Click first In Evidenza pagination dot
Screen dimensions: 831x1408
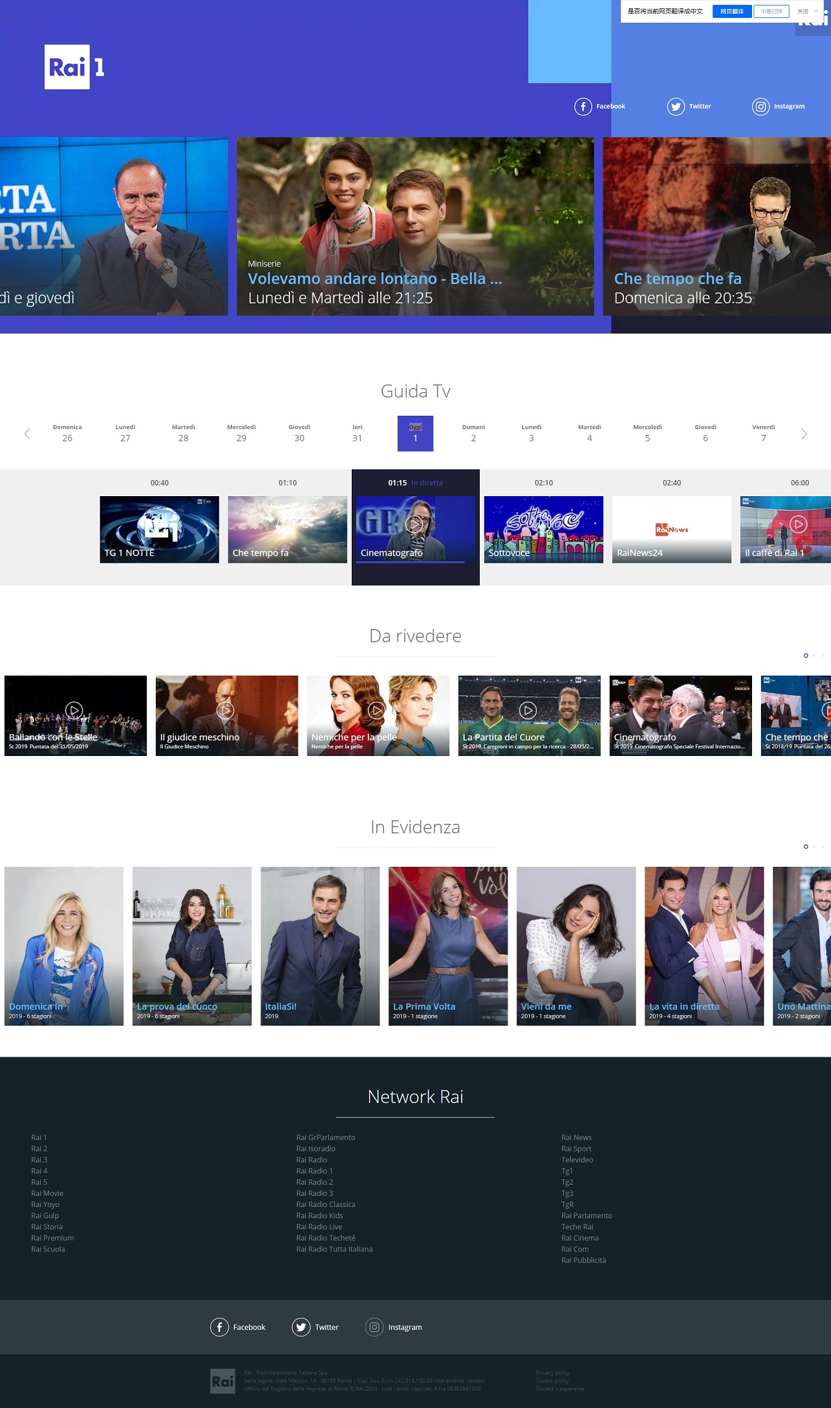(x=805, y=847)
